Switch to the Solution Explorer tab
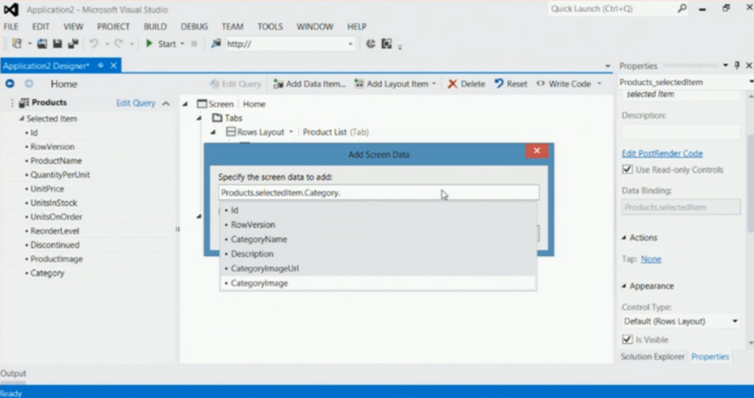The width and height of the screenshot is (754, 398). [x=652, y=356]
